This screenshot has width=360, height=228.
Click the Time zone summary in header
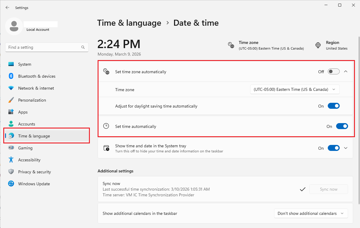click(266, 45)
